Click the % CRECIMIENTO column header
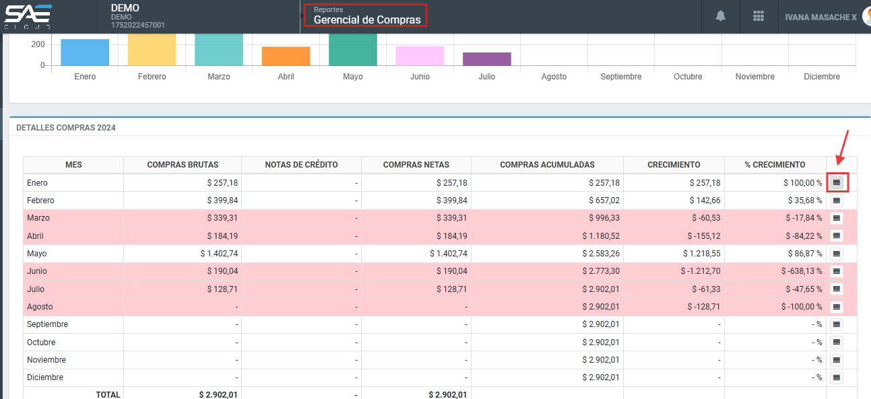871x399 pixels. pyautogui.click(x=775, y=165)
